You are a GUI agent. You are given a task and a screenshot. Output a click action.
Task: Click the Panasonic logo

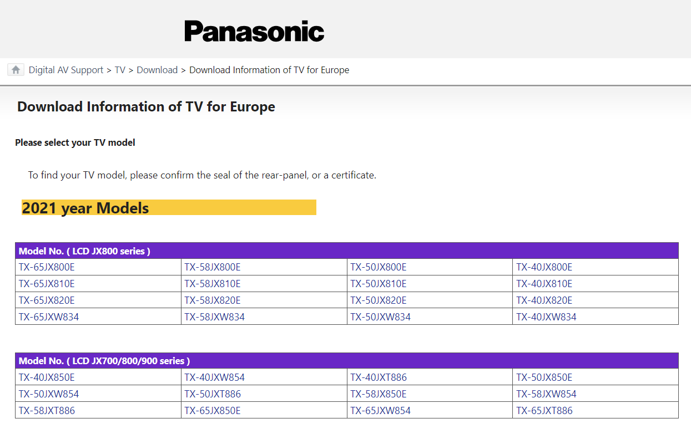point(254,31)
